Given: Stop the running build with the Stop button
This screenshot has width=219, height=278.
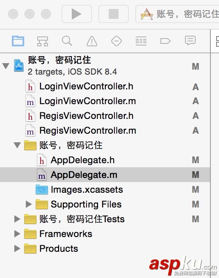Looking at the screenshot, I should pyautogui.click(x=114, y=14).
